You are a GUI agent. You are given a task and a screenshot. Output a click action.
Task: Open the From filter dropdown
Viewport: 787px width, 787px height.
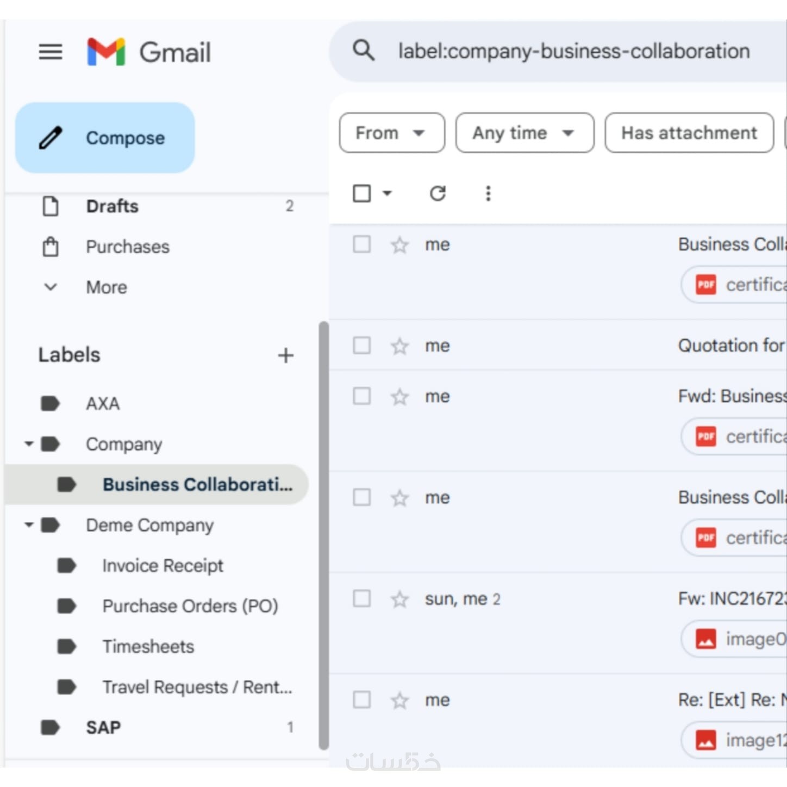pos(391,133)
